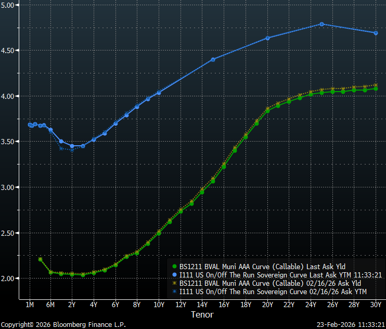
Task: Click the Copyright 2026 Bloomberg Finance L.P. text
Action: tap(63, 325)
